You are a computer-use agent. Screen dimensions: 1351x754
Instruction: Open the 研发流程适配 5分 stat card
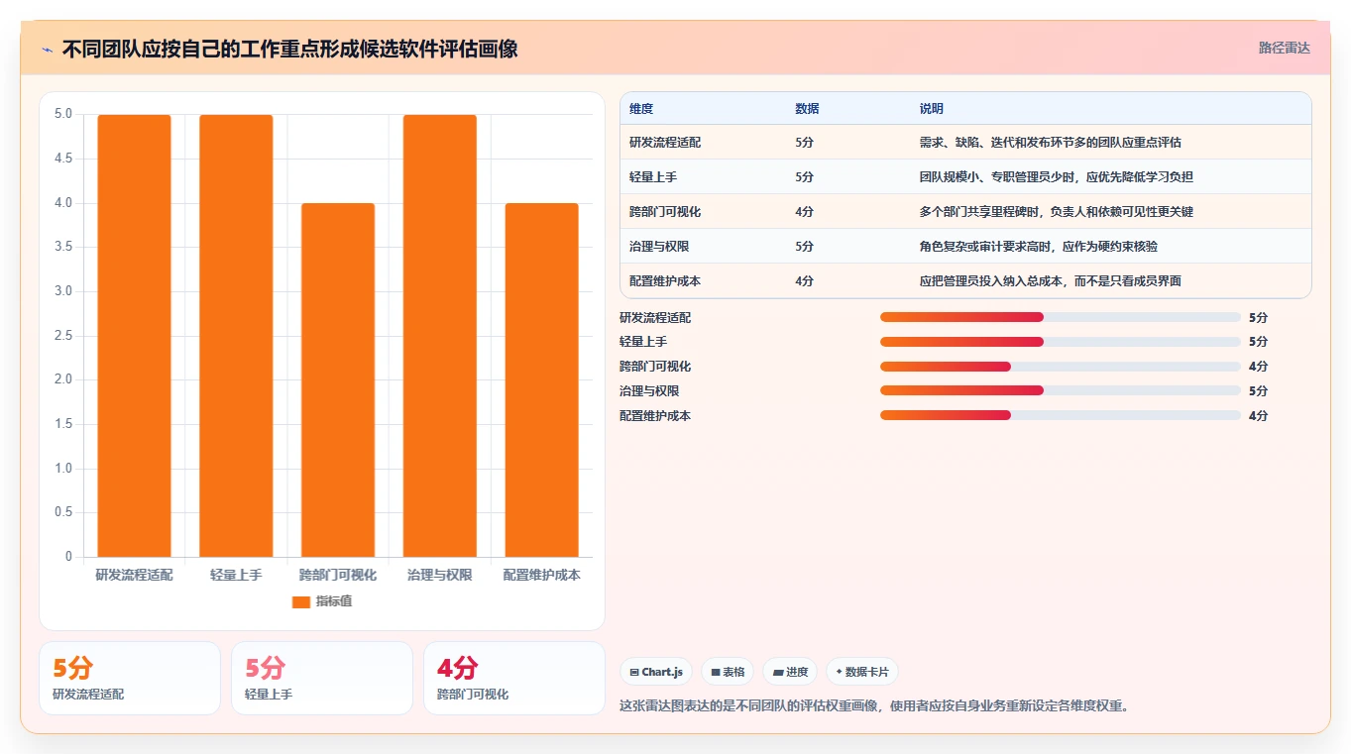130,678
